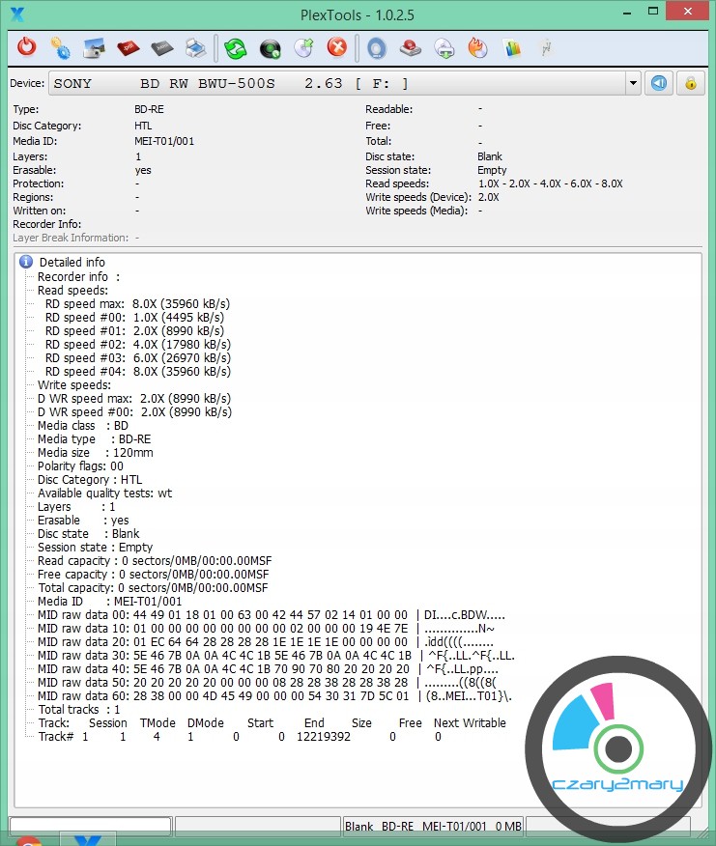Viewport: 716px width, 846px height.
Task: Click the blue disc icon in toolbar
Action: coord(376,47)
